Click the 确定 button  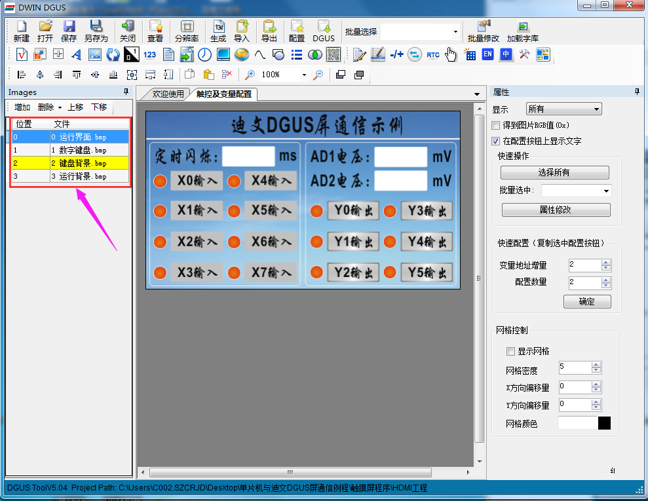587,301
